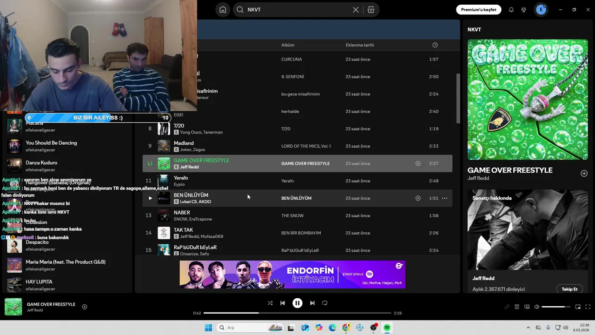Open the play queue icon

coord(517,307)
